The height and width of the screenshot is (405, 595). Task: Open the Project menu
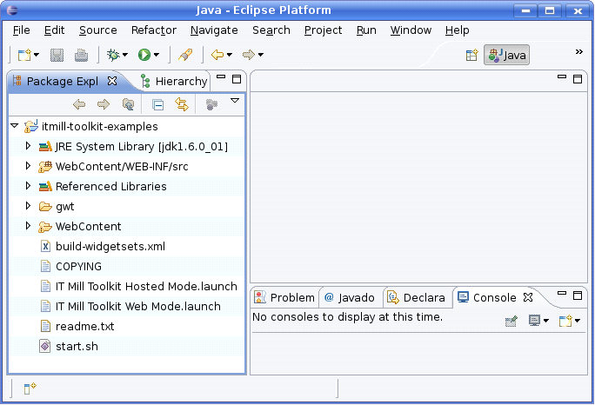click(x=323, y=30)
